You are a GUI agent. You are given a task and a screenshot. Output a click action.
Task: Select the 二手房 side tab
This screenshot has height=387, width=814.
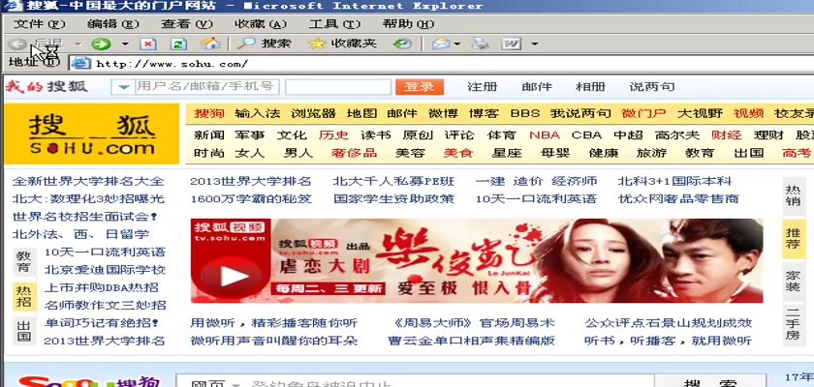tap(793, 324)
